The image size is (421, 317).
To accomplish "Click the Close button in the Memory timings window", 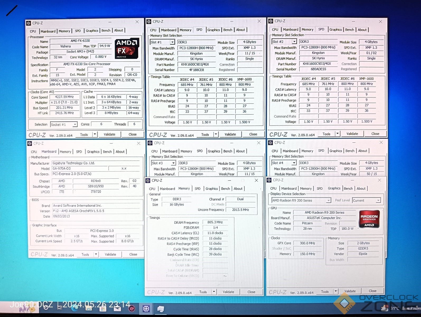I will pos(251,292).
